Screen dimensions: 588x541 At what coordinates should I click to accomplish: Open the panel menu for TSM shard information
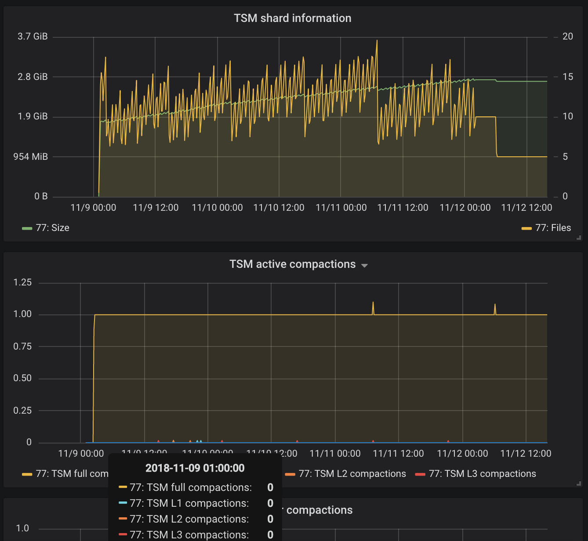point(292,18)
